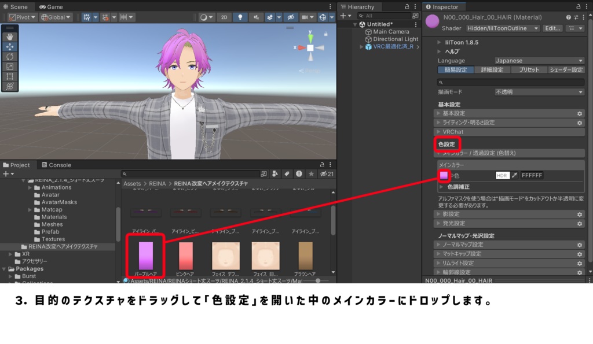Select the Rect Transform tool
The width and height of the screenshot is (593, 344).
pyautogui.click(x=10, y=75)
